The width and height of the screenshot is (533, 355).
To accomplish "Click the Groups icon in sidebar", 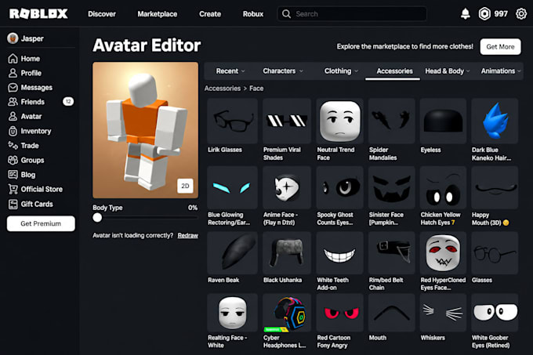I will (x=13, y=160).
